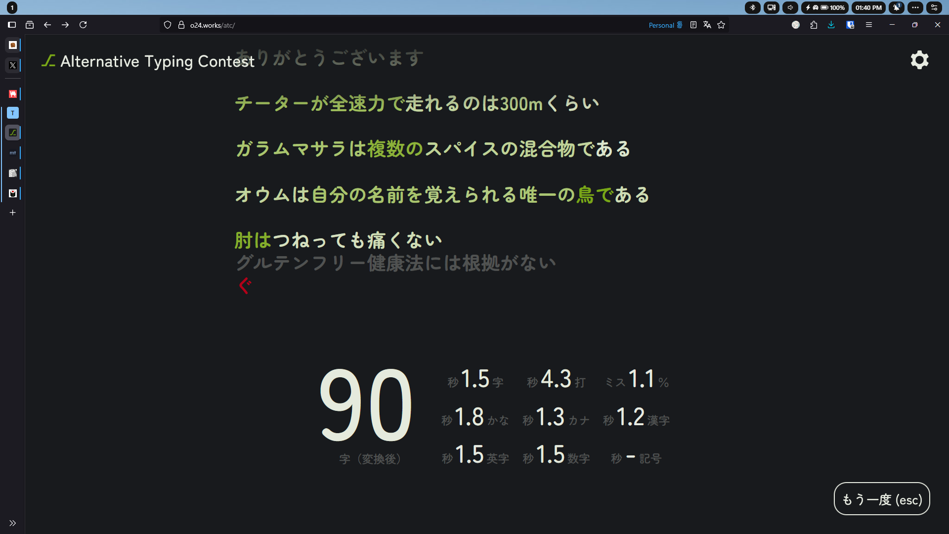Viewport: 949px width, 534px height.
Task: Open the typing contest settings gear
Action: 919,60
